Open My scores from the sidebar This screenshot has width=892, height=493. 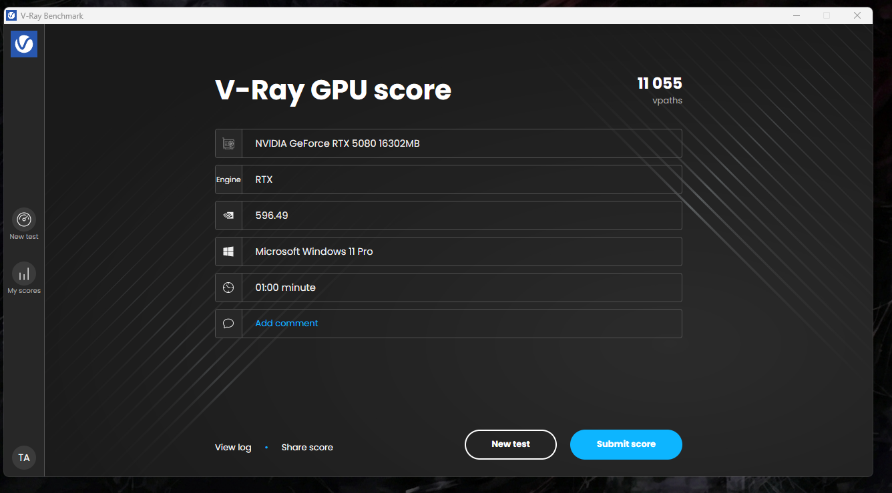tap(24, 274)
